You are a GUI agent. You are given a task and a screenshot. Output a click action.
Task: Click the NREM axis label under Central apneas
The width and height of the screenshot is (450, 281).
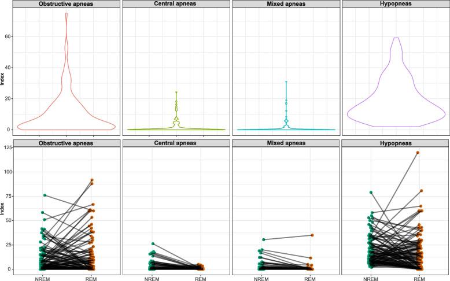pos(153,278)
